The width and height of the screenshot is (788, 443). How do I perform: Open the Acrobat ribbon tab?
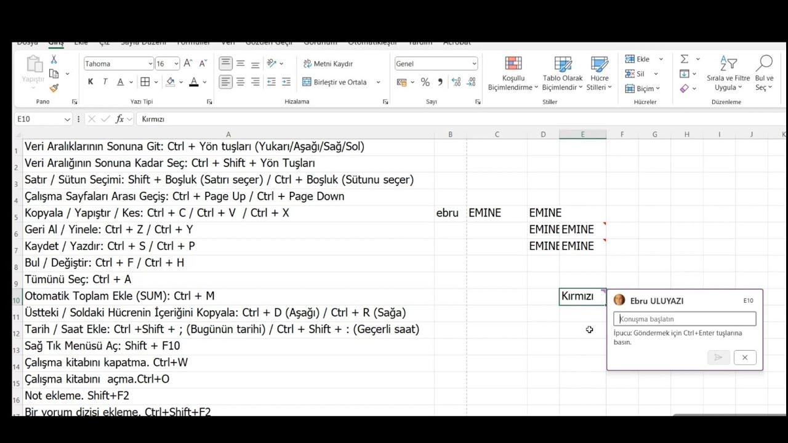point(457,43)
